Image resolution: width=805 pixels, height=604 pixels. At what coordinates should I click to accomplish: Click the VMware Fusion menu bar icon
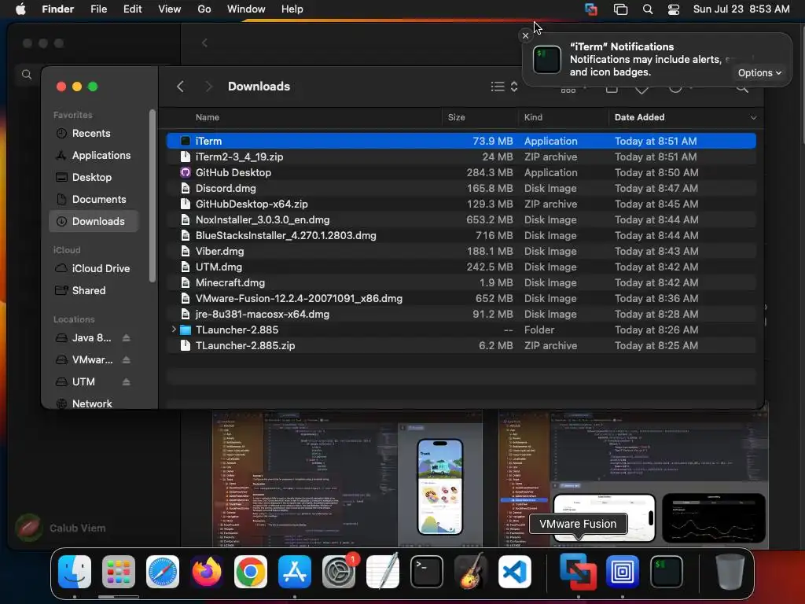click(591, 9)
